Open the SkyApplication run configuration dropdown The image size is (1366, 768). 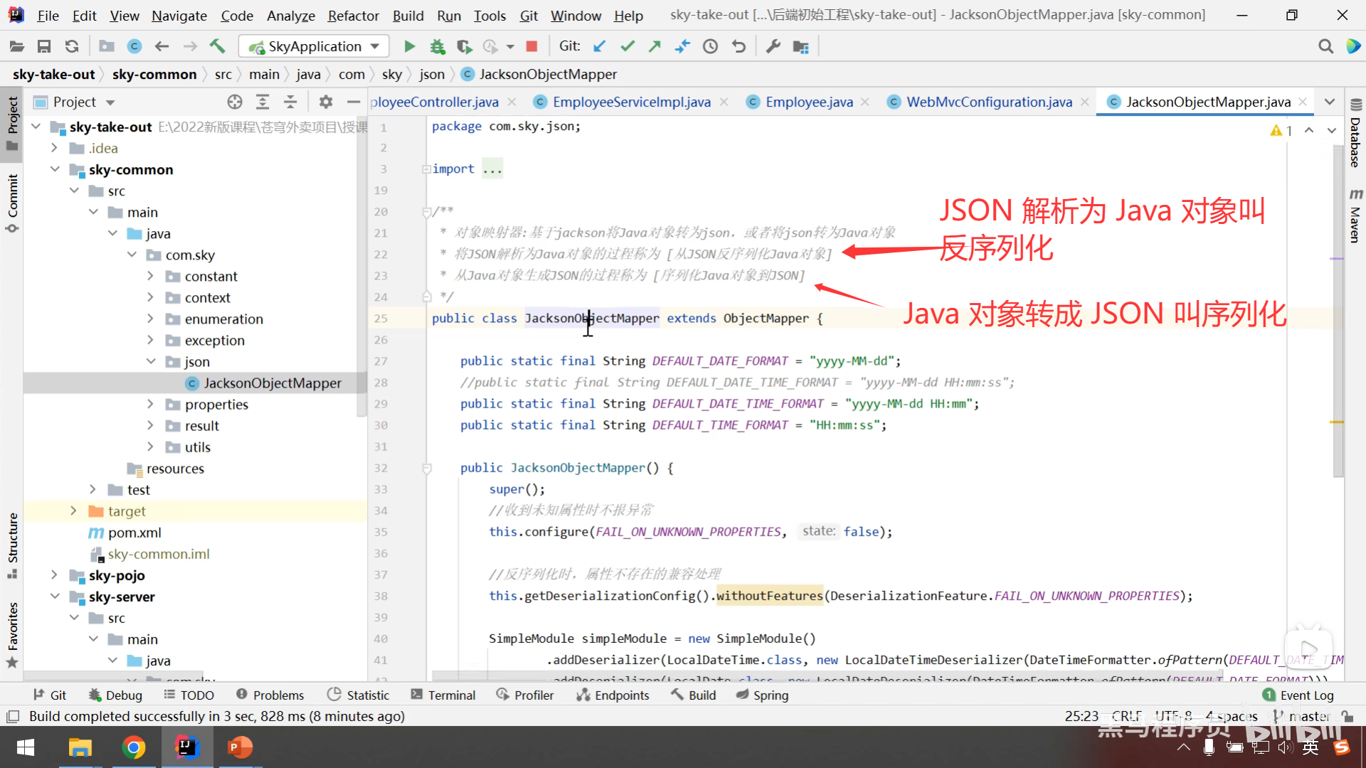[314, 47]
